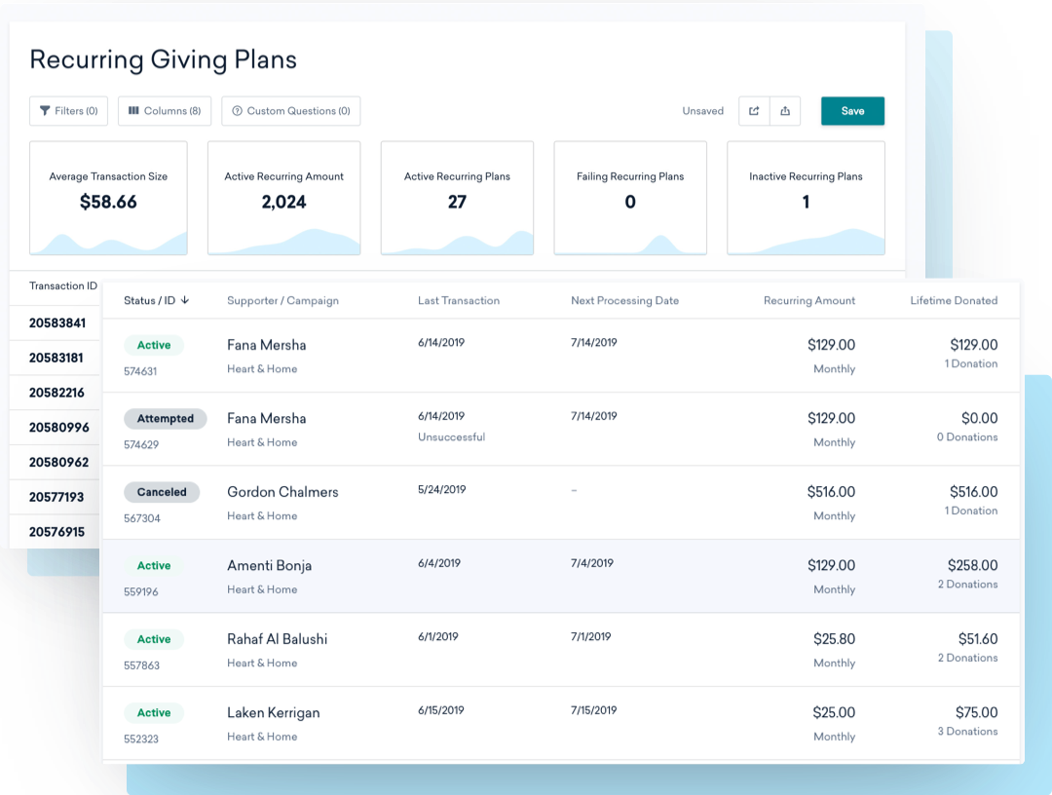Open the Custom Questions help icon
This screenshot has height=795, width=1052.
tap(235, 111)
